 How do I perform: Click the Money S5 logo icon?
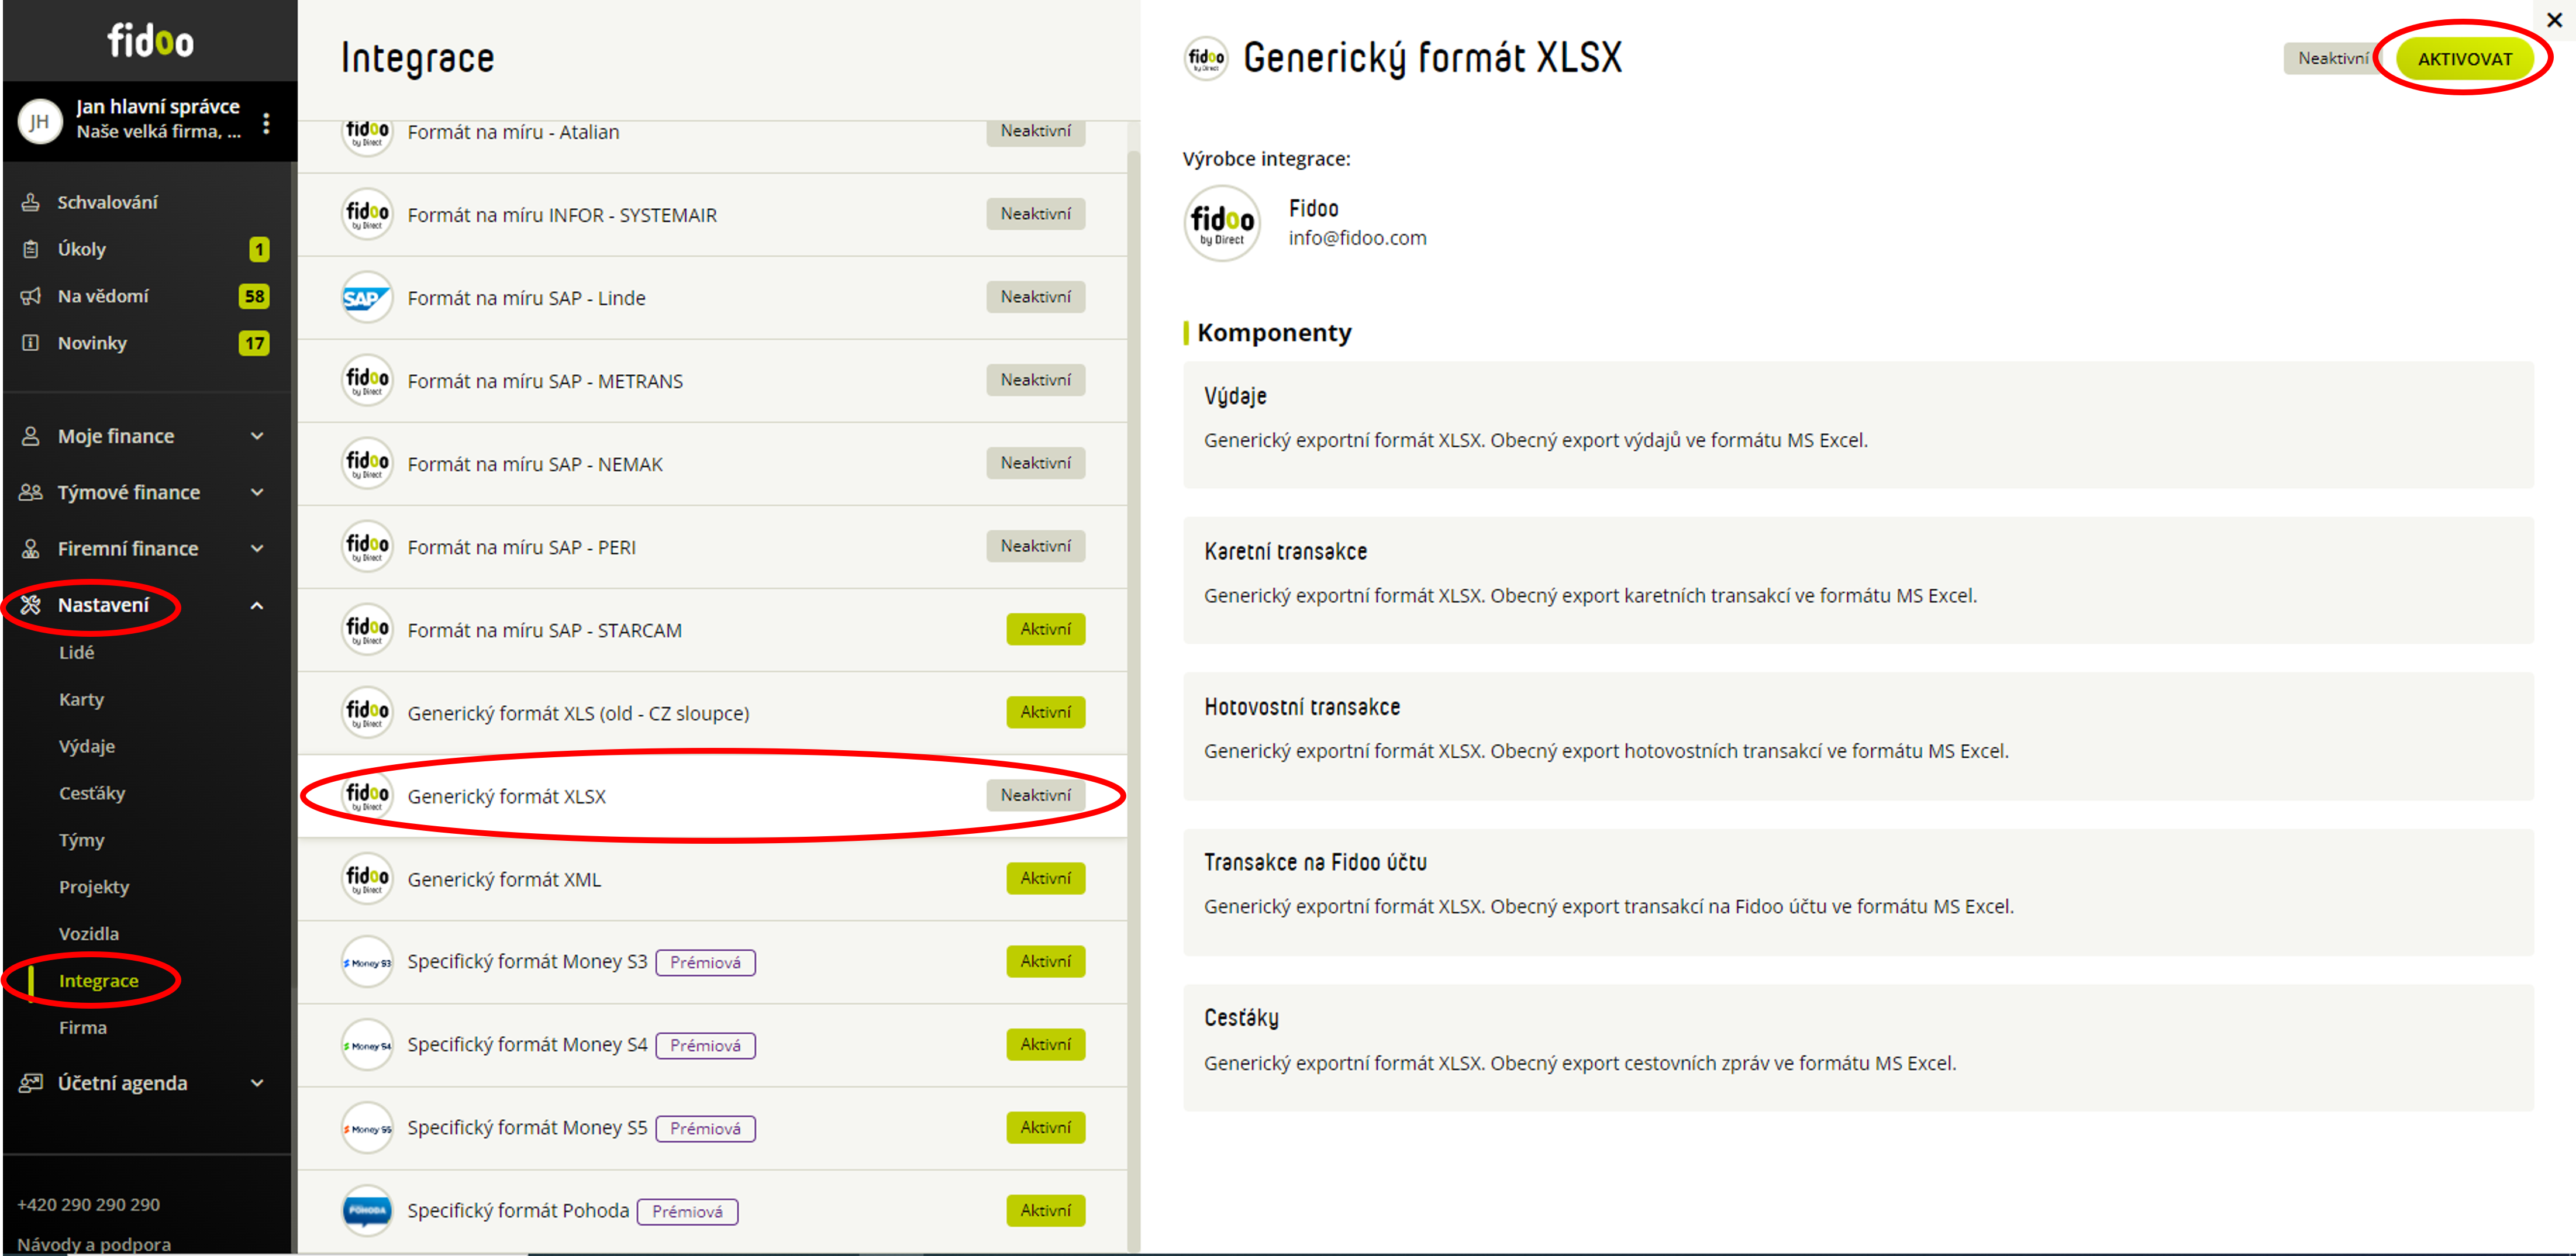[x=366, y=1128]
